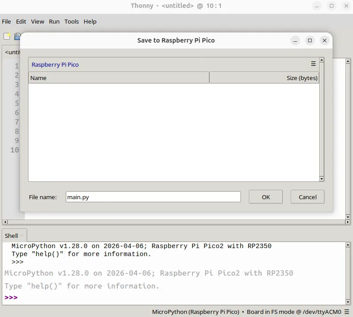Close the Shell tab with its x
This screenshot has height=317, width=353.
(x=22, y=235)
